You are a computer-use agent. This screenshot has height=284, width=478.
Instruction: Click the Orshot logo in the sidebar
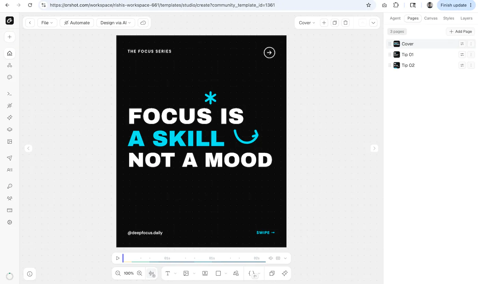click(x=10, y=20)
